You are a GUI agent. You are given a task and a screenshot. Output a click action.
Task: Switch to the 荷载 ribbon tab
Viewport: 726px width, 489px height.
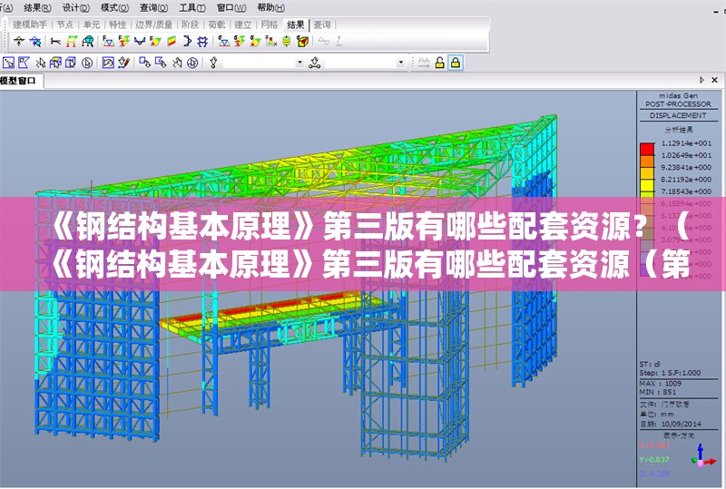[217, 24]
